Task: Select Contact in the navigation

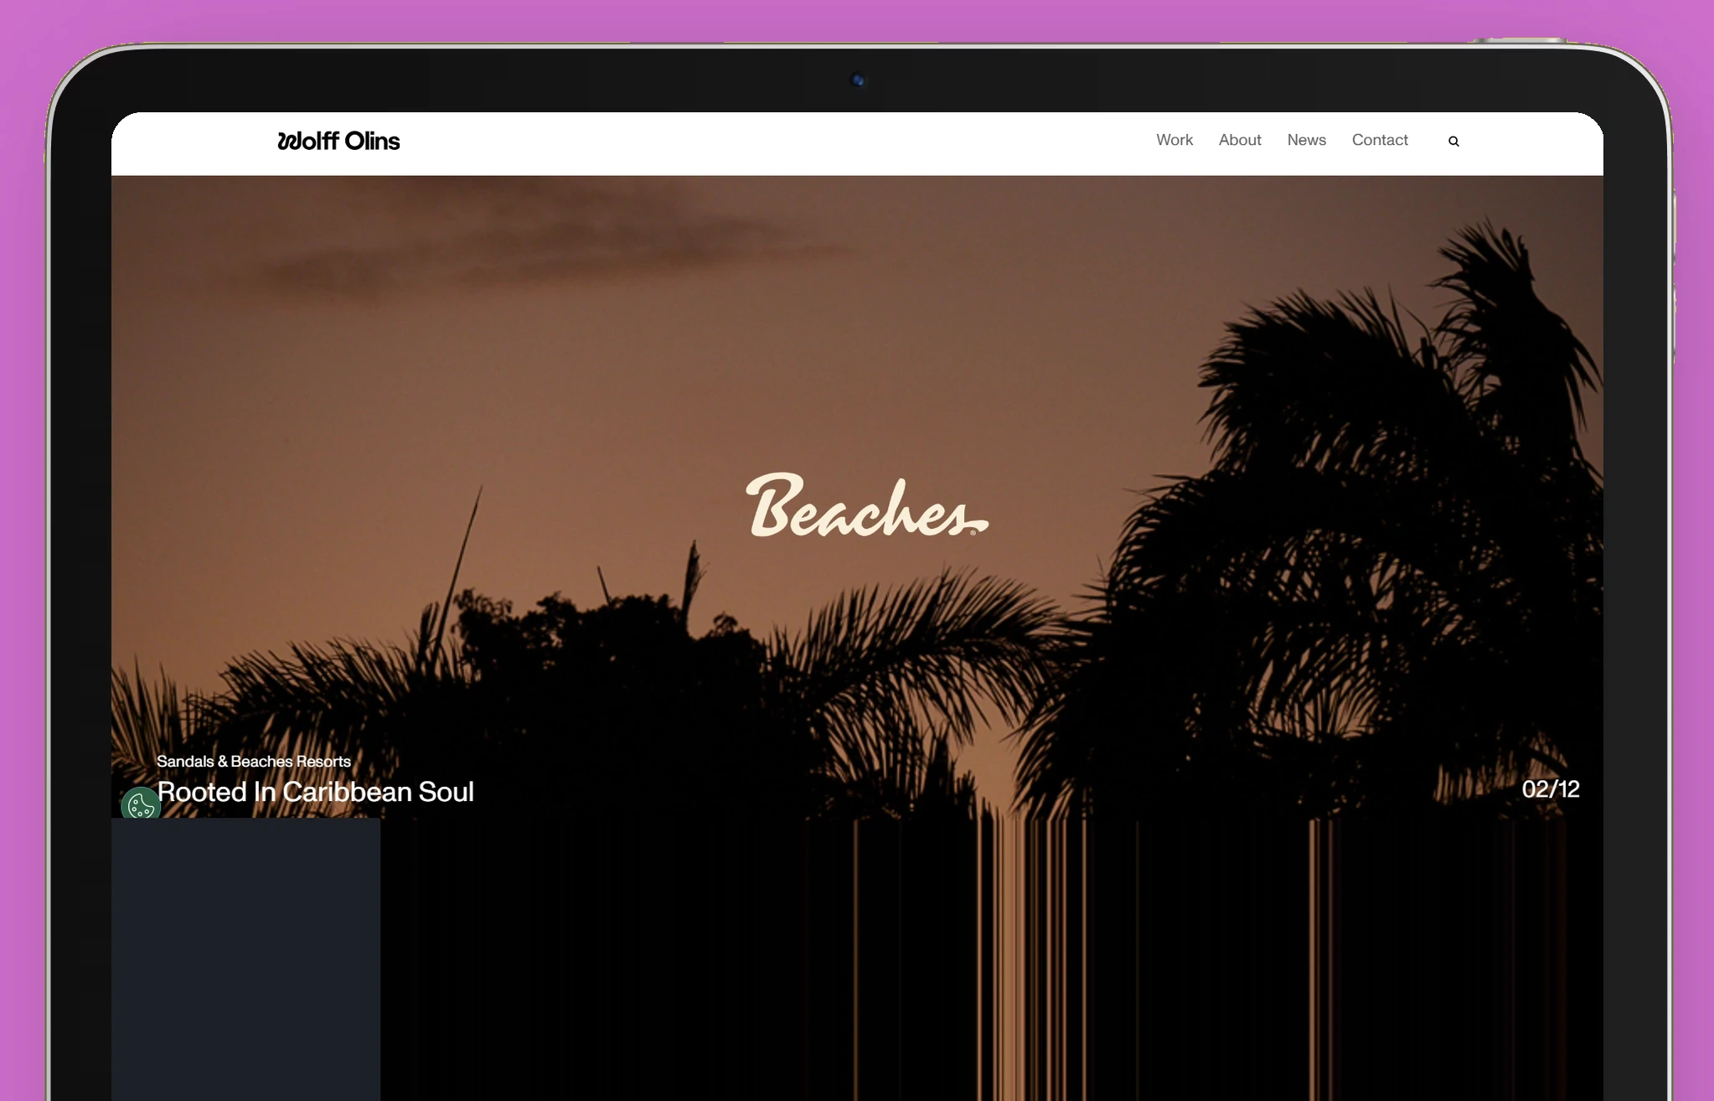Action: point(1380,140)
